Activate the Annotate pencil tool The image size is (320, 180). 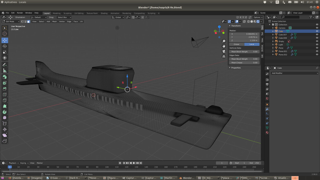5,65
